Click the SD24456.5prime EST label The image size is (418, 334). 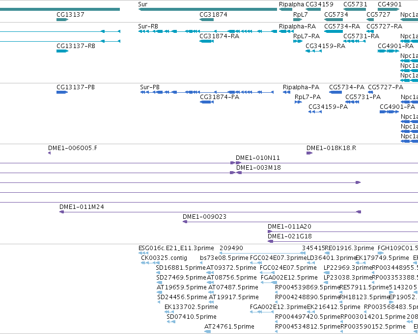coord(182,297)
